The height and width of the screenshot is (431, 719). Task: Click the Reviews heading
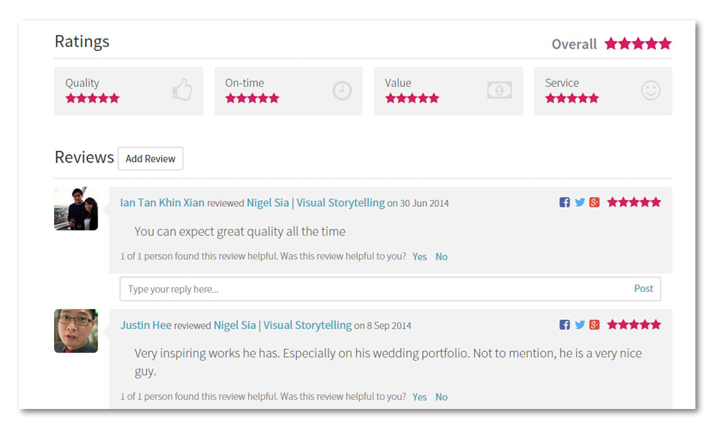tap(84, 157)
